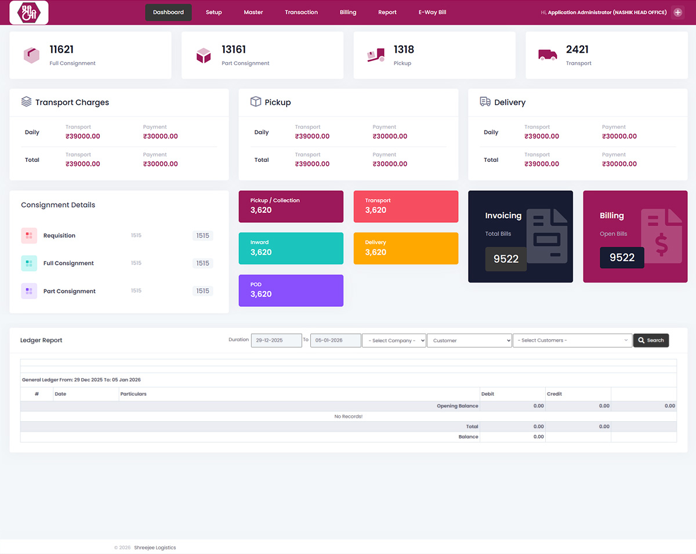Select the parcel icon on the 1318 Pickup card
The width and height of the screenshot is (696, 554).
[x=375, y=55]
